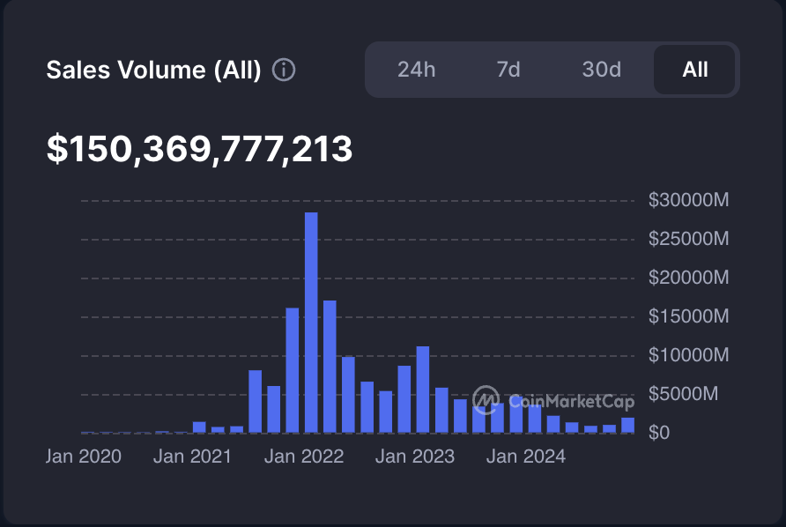Click the rightmost bar in the chart
Screen dimensions: 786x527
click(627, 426)
